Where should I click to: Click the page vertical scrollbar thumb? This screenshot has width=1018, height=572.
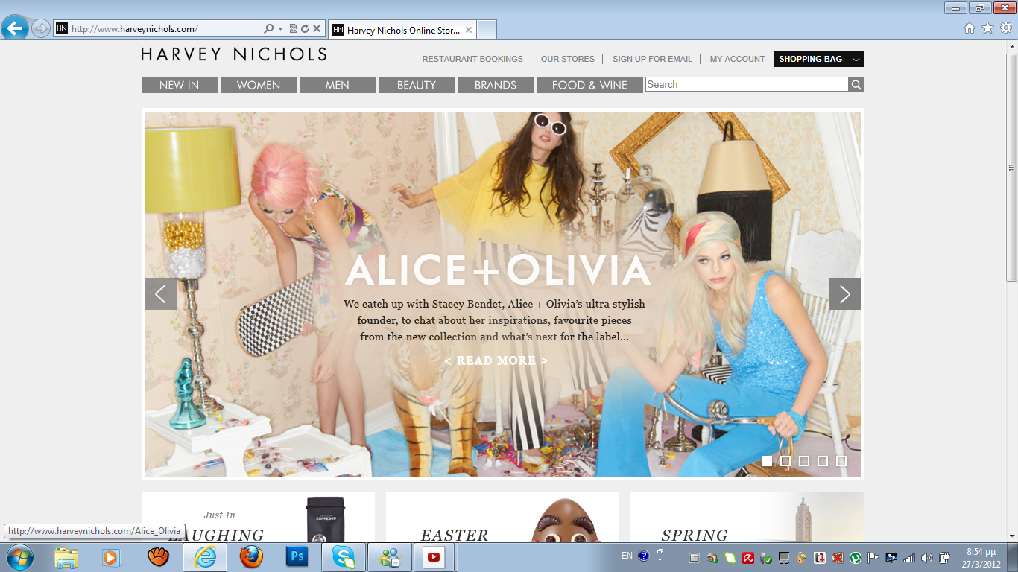click(x=1011, y=168)
